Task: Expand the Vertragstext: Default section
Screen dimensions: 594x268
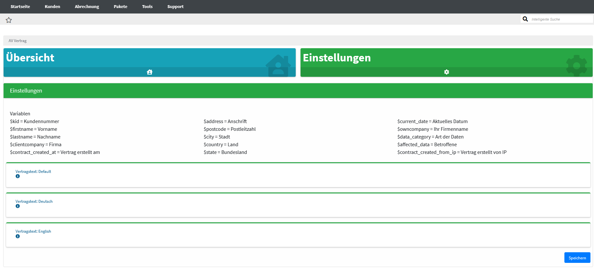Action: coord(33,172)
